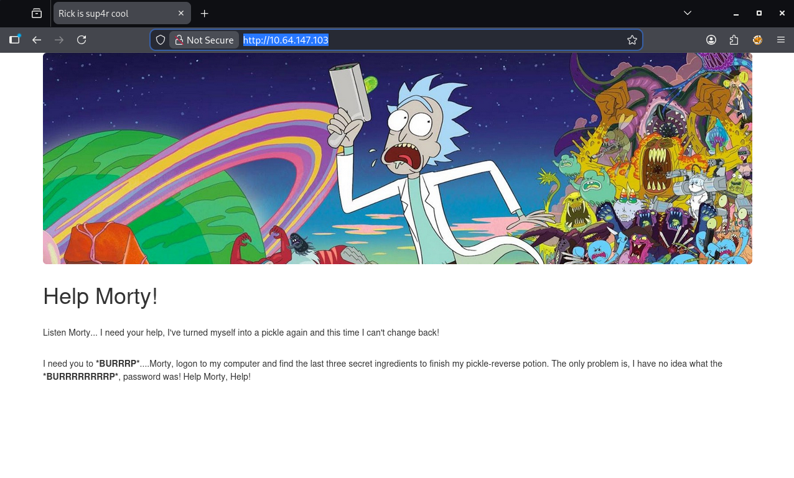Open the extensions puzzle icon
Image resolution: width=794 pixels, height=478 pixels.
click(734, 40)
